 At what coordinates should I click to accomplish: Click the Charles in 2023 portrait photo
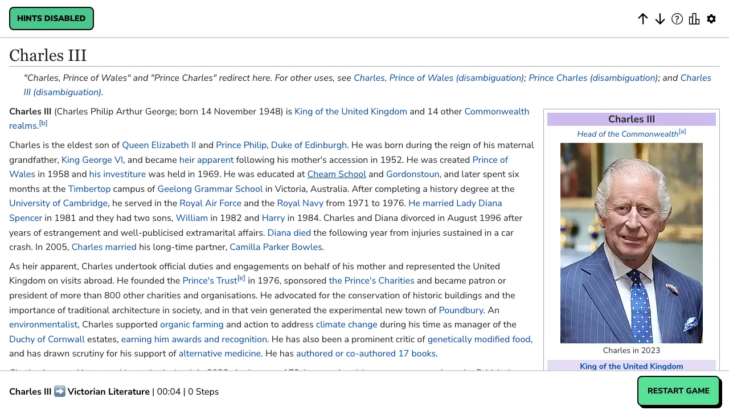632,243
